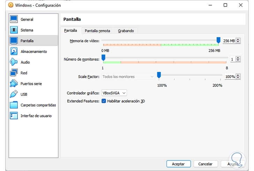Image resolution: width=254 pixels, height=171 pixels.
Task: Click the Aceptar button
Action: tap(178, 164)
